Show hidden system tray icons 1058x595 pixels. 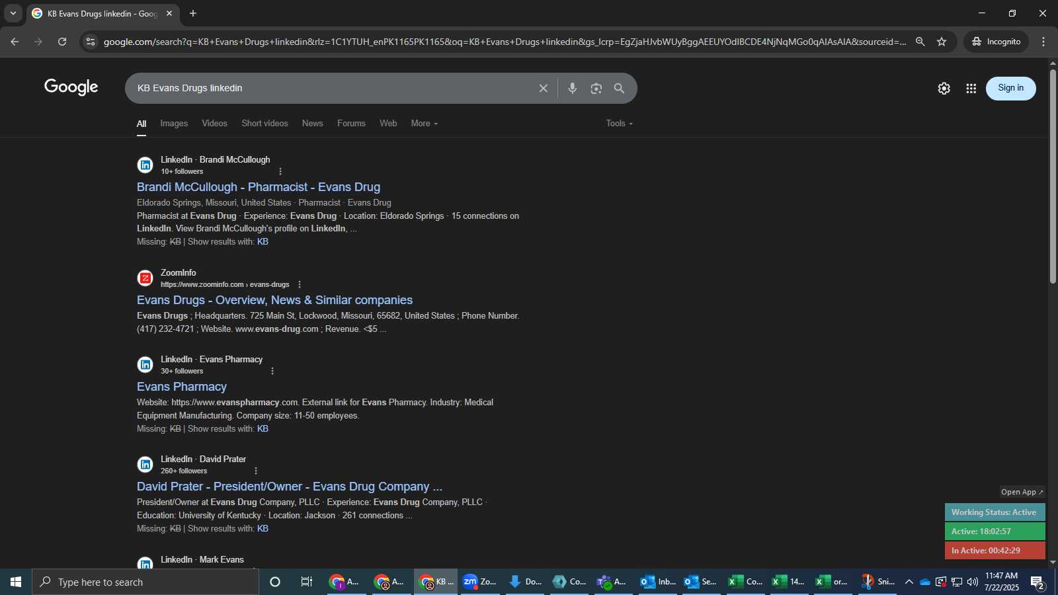click(909, 582)
